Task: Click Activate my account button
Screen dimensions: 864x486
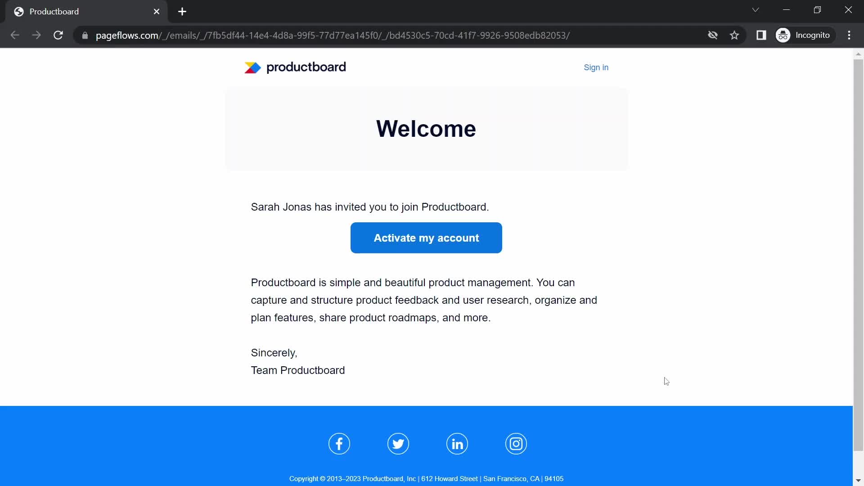Action: tap(426, 238)
